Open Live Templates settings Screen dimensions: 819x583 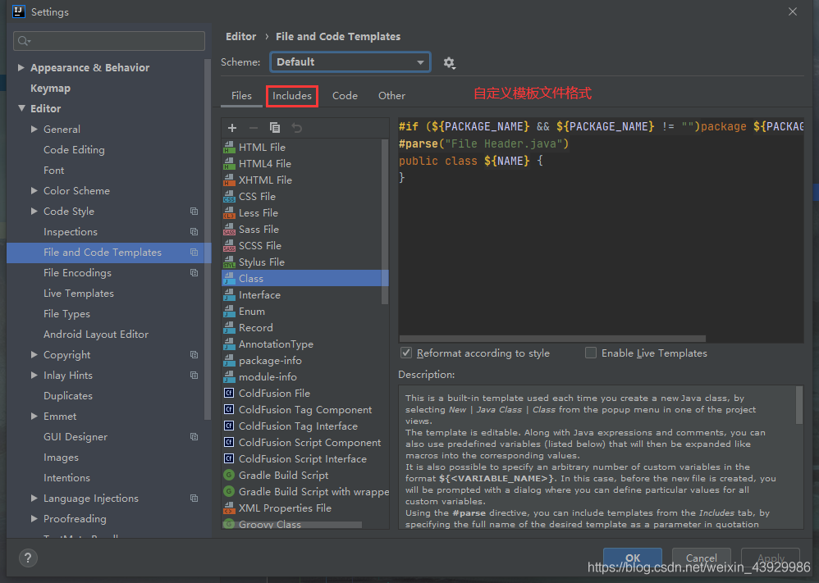pyautogui.click(x=78, y=294)
